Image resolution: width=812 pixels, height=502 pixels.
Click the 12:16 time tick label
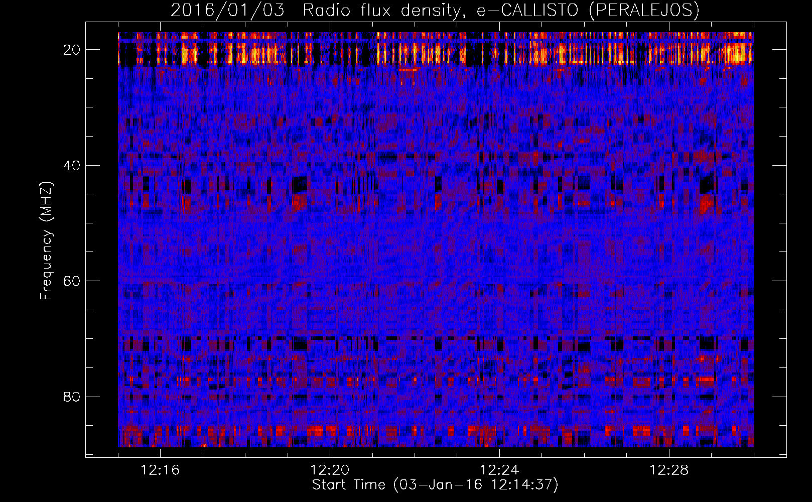pos(160,470)
